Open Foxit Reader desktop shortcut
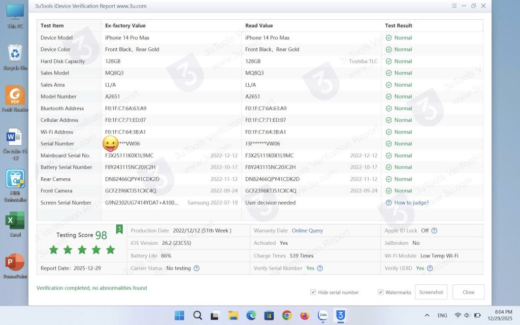 [x=15, y=99]
